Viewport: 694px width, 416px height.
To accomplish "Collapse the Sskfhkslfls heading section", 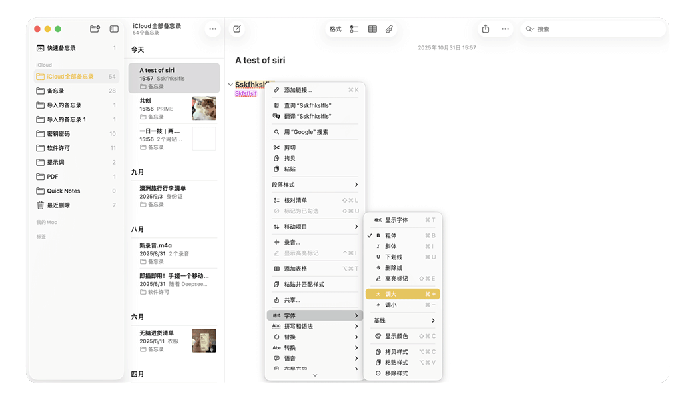I will [230, 85].
